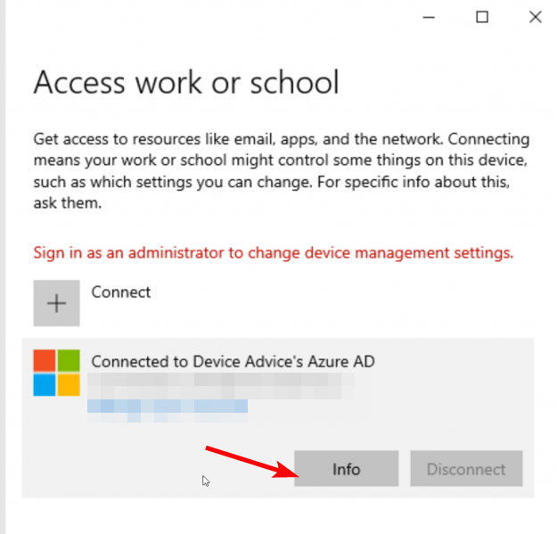Screen dimensions: 557x534
Task: Click the plus icon to connect an account
Action: tap(56, 303)
